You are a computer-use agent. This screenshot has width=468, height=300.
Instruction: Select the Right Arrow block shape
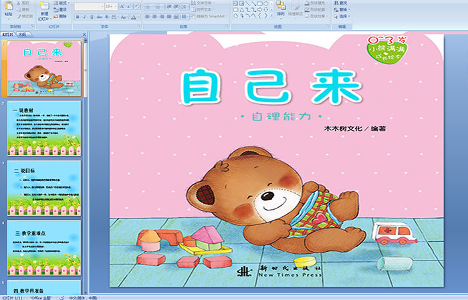click(x=259, y=10)
